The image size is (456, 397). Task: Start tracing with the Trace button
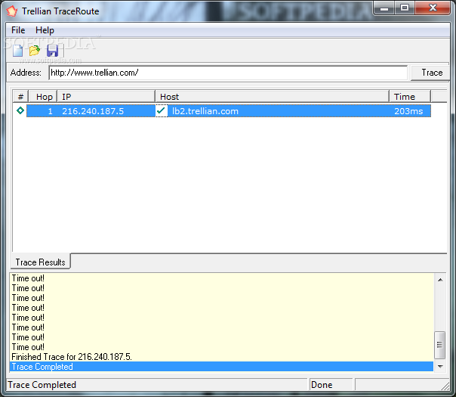[x=432, y=73]
